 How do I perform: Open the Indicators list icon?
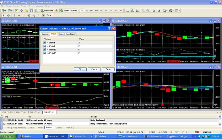(164, 11)
